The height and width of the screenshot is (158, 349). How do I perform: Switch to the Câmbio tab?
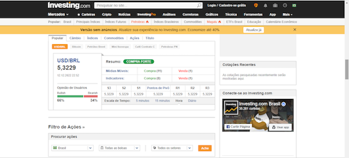75,38
